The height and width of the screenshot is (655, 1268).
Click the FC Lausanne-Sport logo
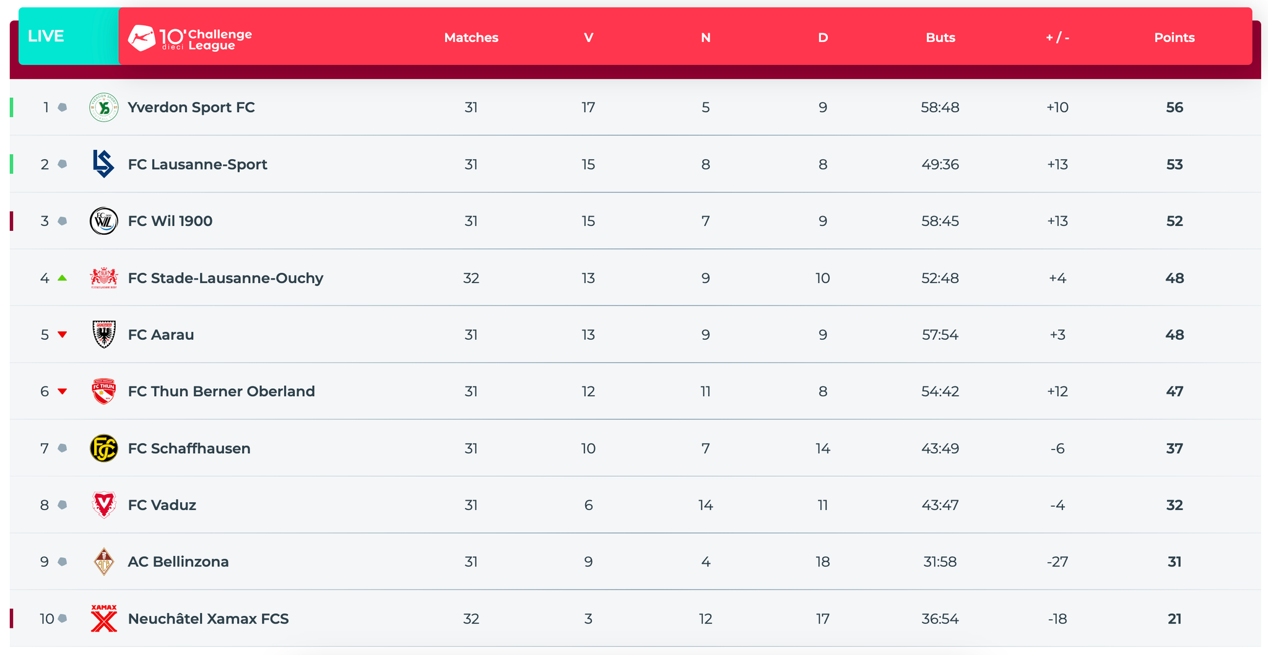[103, 164]
